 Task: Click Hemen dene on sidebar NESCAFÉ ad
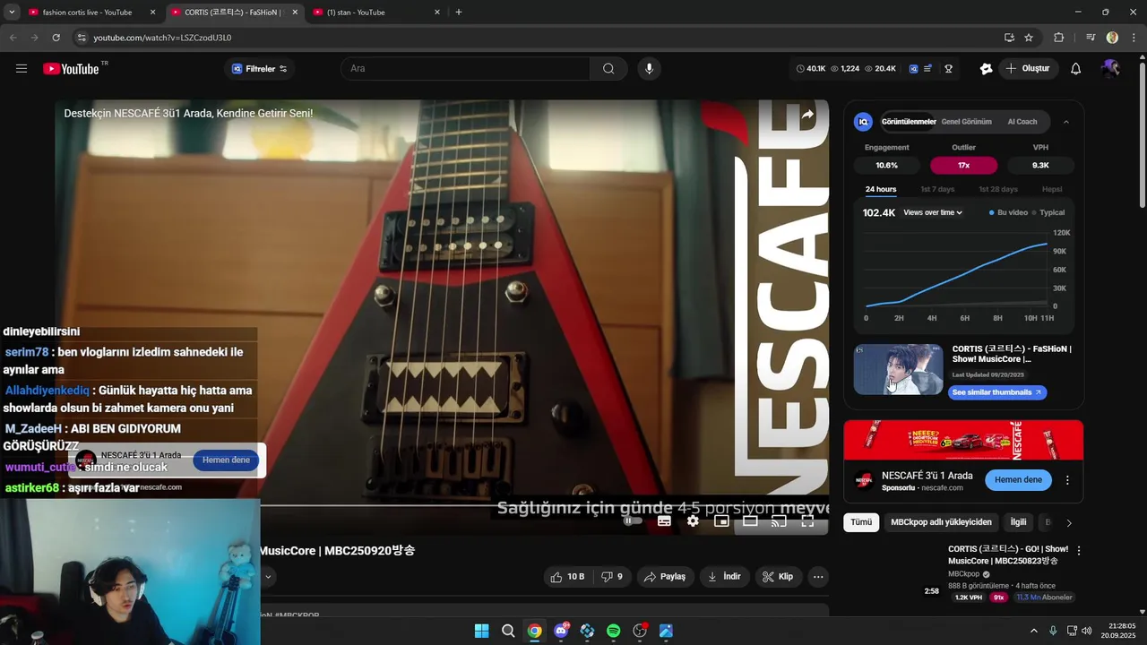click(1018, 480)
